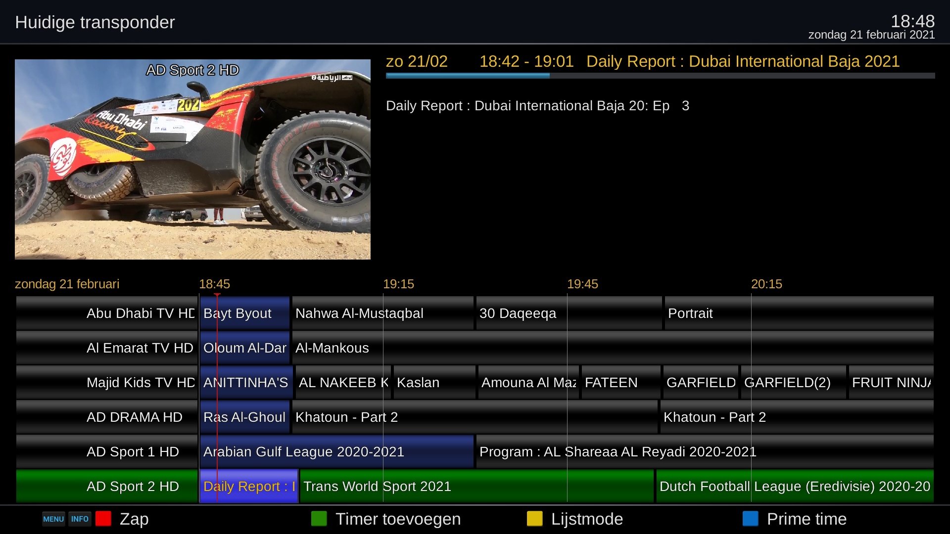Click the 20:15 timeline label
Viewport: 950px width, 534px height.
(x=766, y=284)
